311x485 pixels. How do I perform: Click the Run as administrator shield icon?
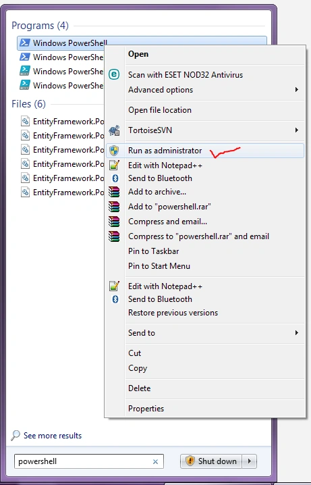(x=114, y=151)
